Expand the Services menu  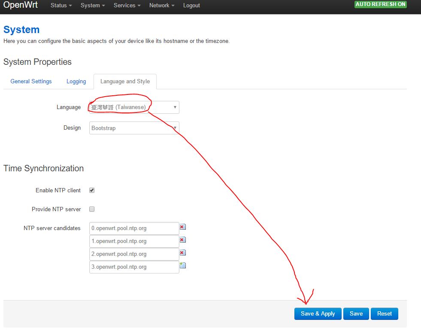127,6
